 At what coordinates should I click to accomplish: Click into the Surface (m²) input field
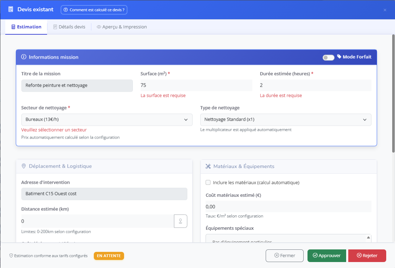196,85
